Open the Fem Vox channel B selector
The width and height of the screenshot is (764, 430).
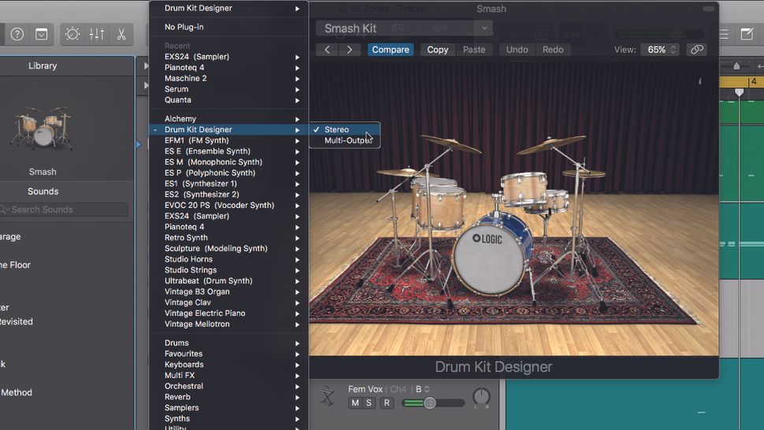pos(422,389)
